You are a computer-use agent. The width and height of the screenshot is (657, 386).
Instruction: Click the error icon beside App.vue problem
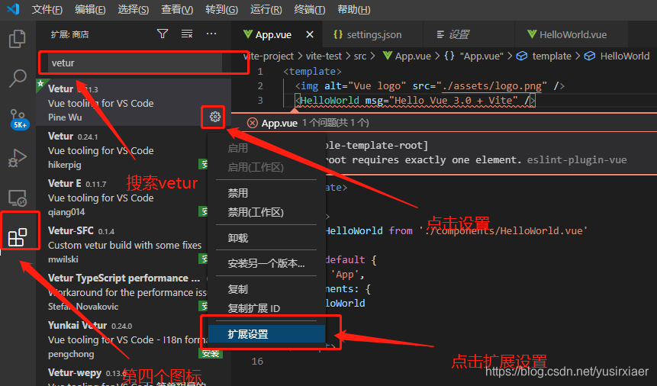[253, 123]
